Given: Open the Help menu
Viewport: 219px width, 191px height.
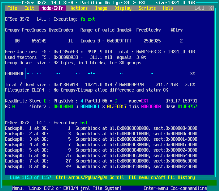Looking at the screenshot, I should (168, 8).
